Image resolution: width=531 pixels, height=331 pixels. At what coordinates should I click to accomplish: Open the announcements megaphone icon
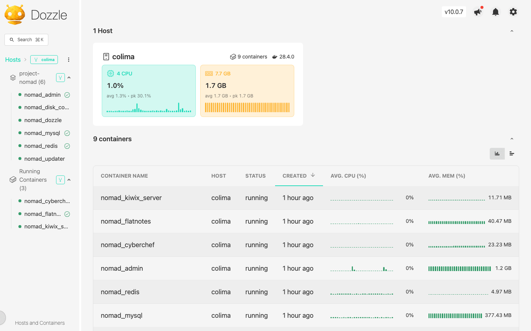(x=478, y=12)
